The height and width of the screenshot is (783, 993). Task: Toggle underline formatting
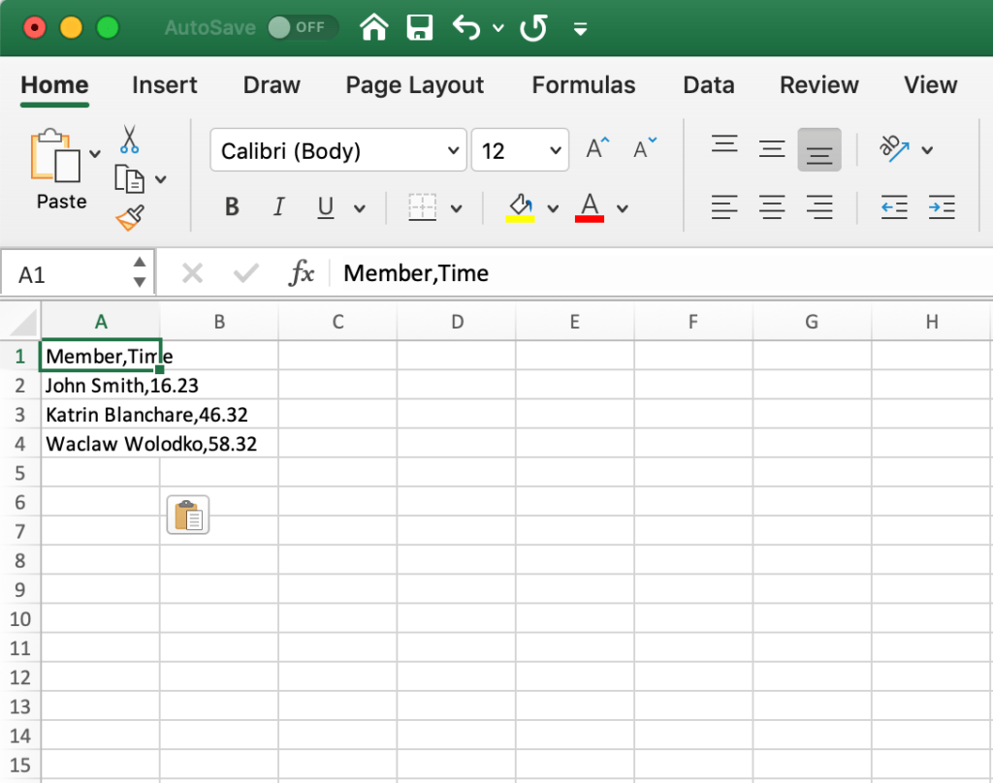(325, 206)
